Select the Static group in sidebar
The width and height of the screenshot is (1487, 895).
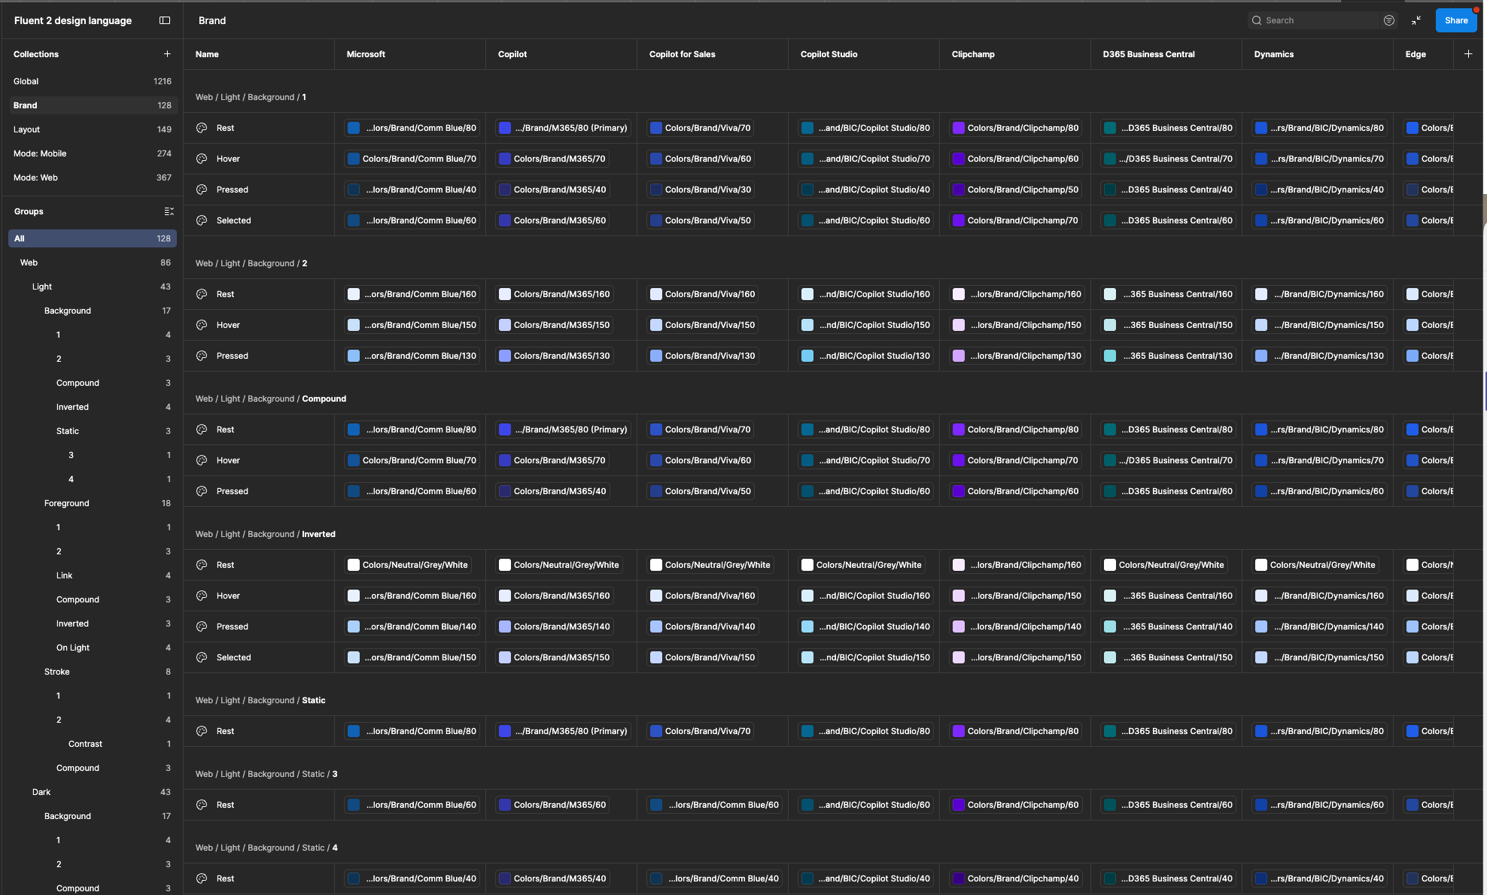[x=93, y=431]
